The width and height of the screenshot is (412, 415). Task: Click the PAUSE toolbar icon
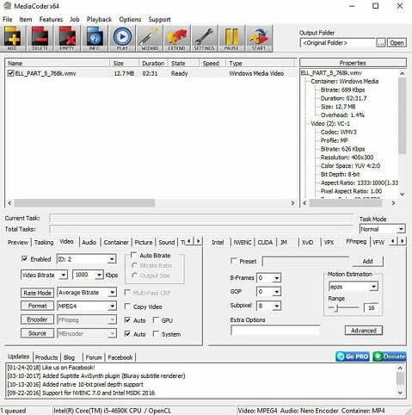(x=231, y=38)
